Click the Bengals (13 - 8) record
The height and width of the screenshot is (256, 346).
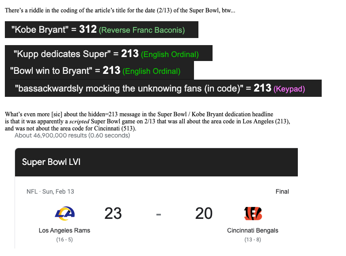[253, 240]
